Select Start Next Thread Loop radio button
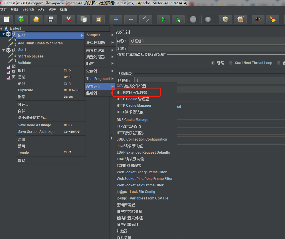This screenshot has height=239, width=285. click(x=231, y=63)
